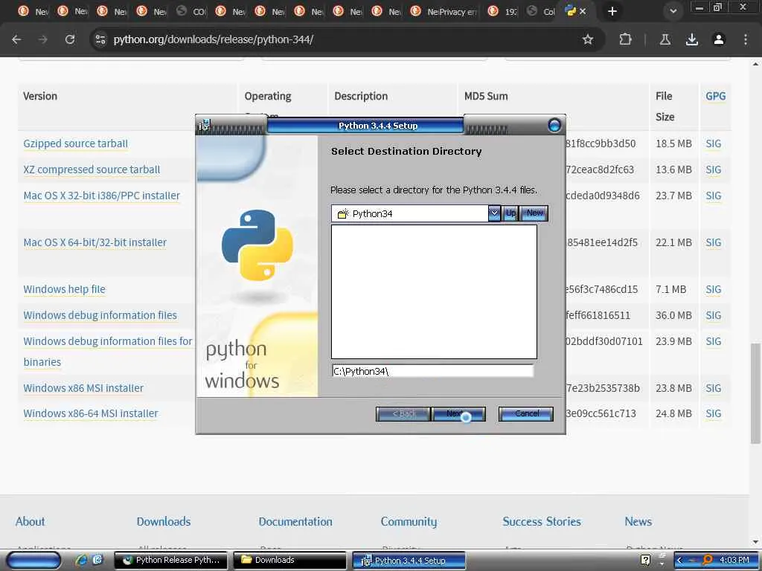Click the Python34 folder icon in combo box

[343, 213]
